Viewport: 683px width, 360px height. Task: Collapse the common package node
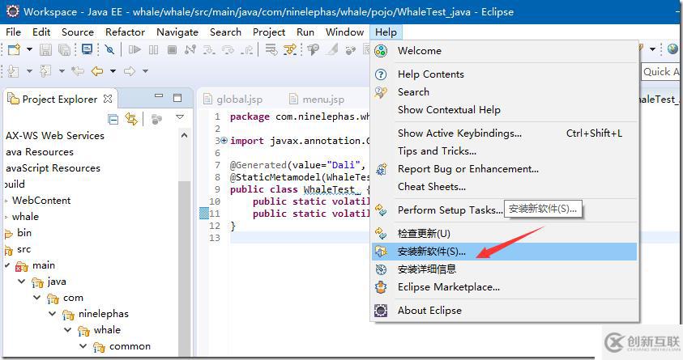click(x=83, y=346)
